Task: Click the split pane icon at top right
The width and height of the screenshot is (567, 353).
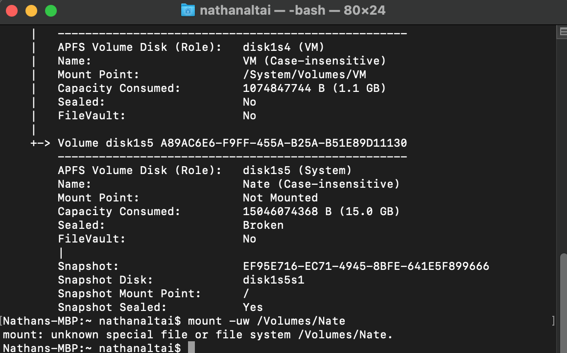Action: pyautogui.click(x=563, y=32)
